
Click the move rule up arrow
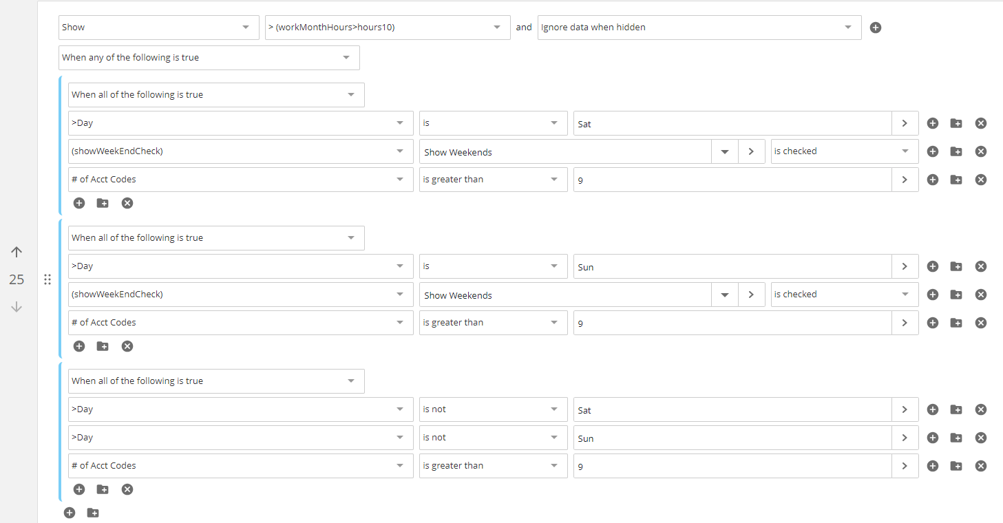pyautogui.click(x=17, y=253)
